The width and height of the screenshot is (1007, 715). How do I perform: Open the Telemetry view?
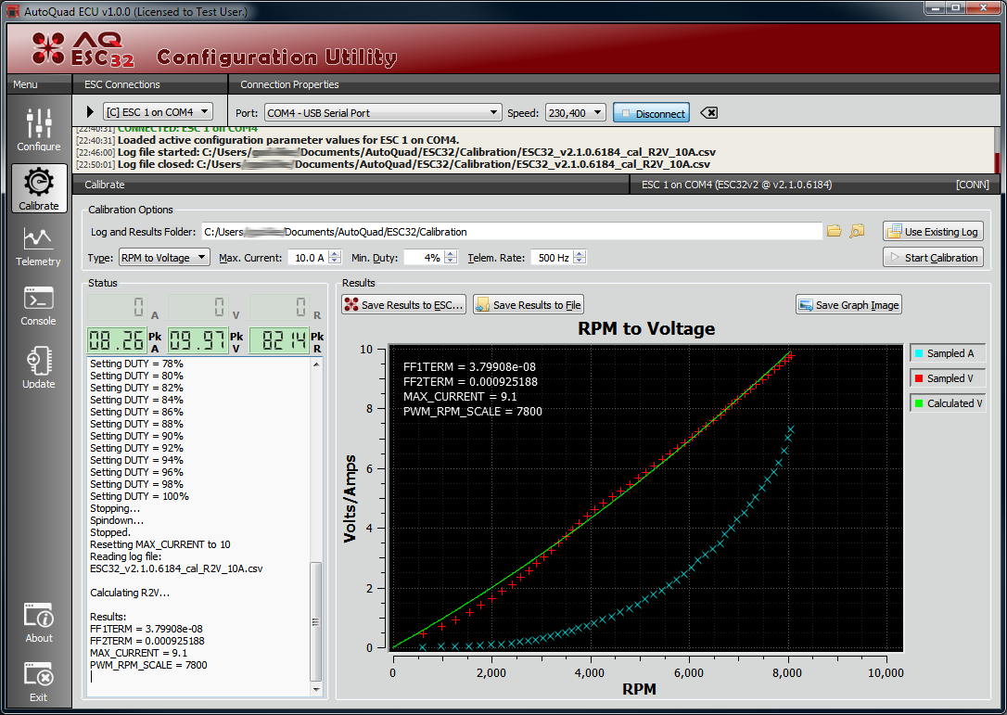tap(39, 247)
